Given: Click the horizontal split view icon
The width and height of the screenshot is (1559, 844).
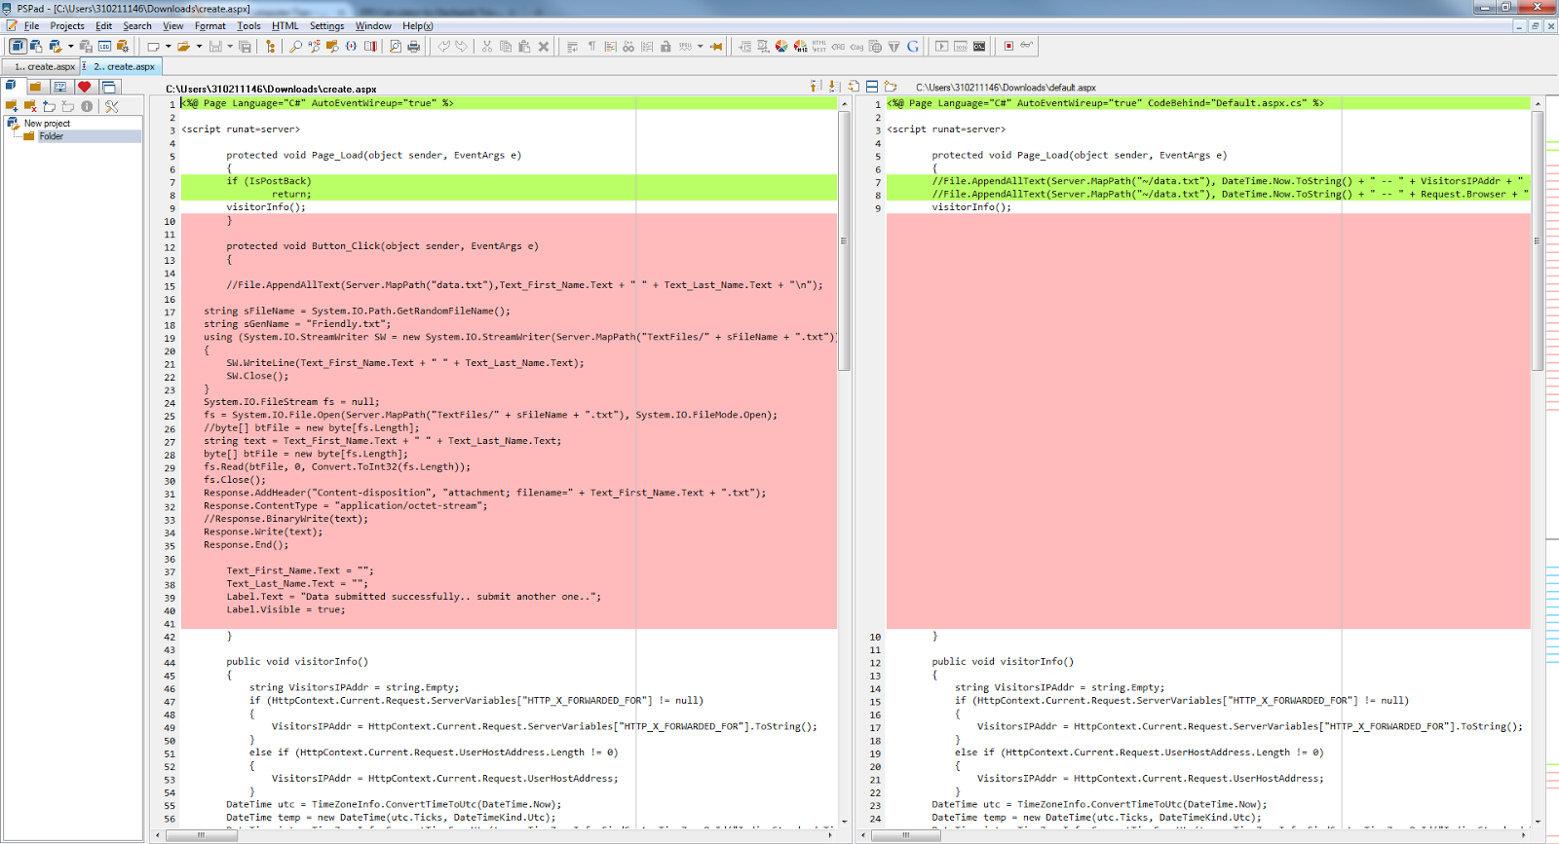Looking at the screenshot, I should click(x=872, y=87).
